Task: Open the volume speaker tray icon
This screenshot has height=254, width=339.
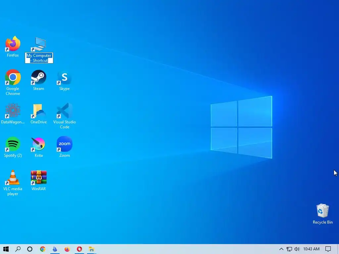Action: point(297,249)
